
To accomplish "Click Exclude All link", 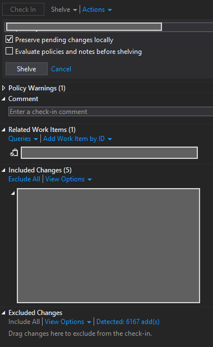I will (x=24, y=179).
